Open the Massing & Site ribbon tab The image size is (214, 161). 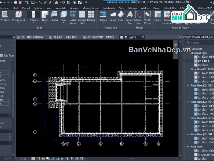(91, 8)
